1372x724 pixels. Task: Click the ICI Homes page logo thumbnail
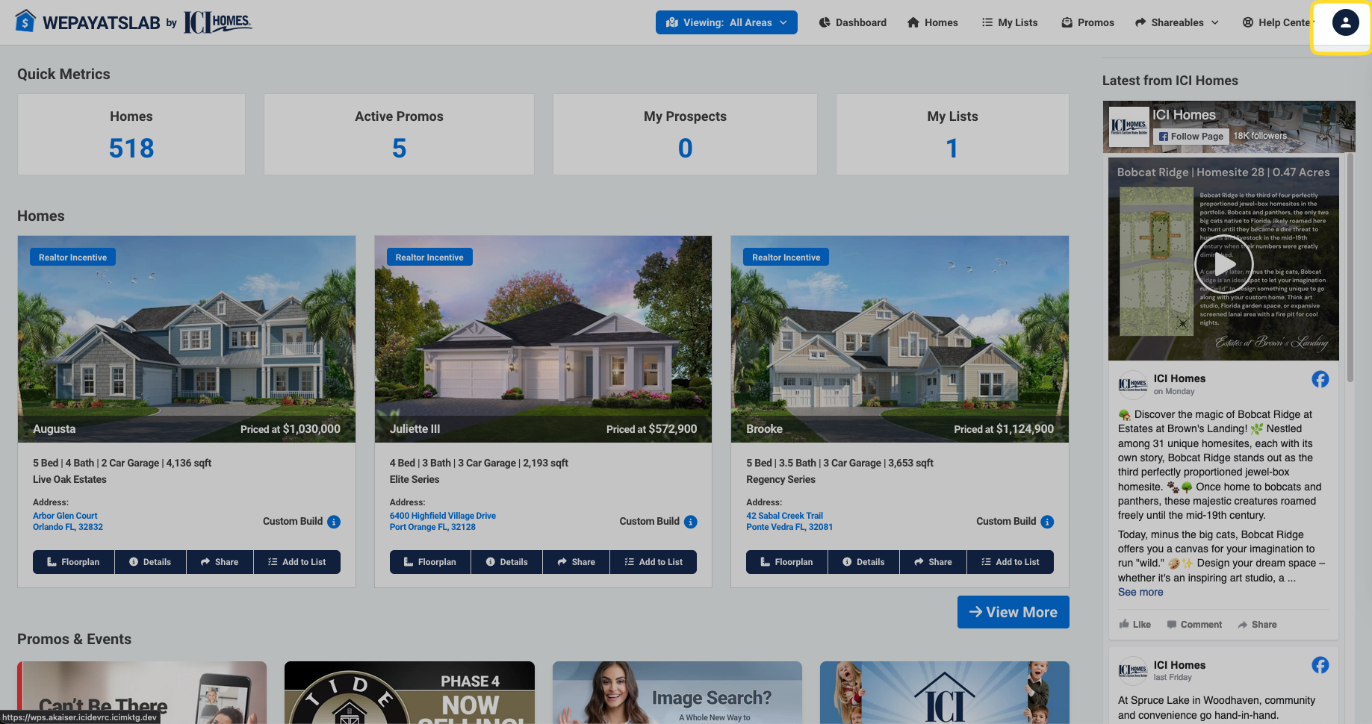pos(1129,126)
